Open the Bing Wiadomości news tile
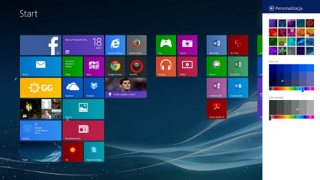320x180 pixels. coord(83,130)
